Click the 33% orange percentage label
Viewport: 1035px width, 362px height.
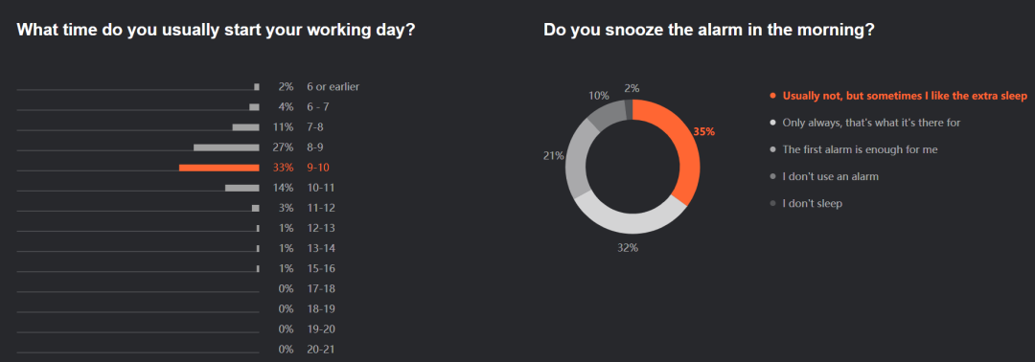pyautogui.click(x=283, y=168)
